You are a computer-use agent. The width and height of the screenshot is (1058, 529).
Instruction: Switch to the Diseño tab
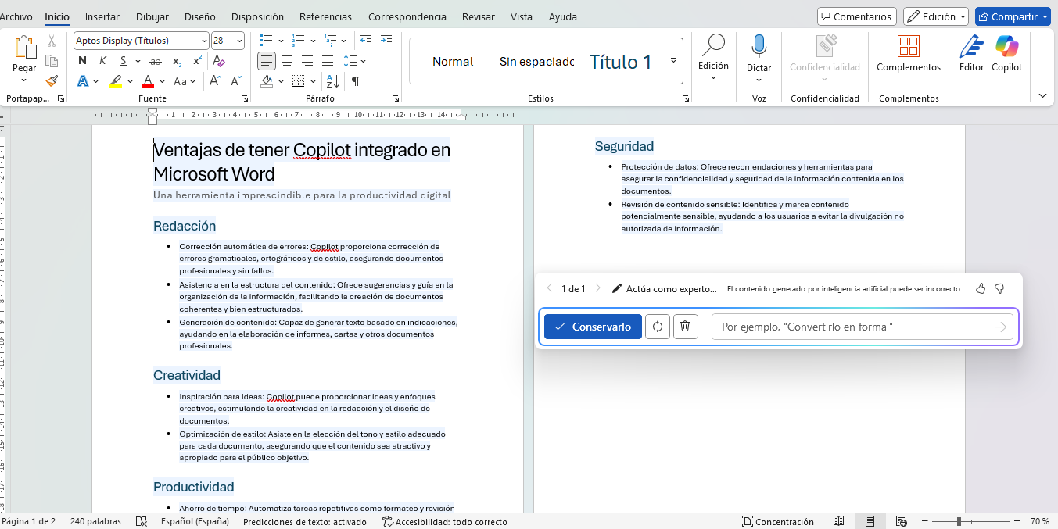tap(200, 16)
